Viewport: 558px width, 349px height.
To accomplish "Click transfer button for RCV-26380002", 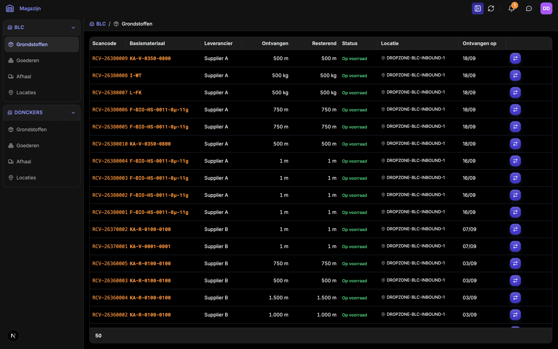I will coord(515,195).
